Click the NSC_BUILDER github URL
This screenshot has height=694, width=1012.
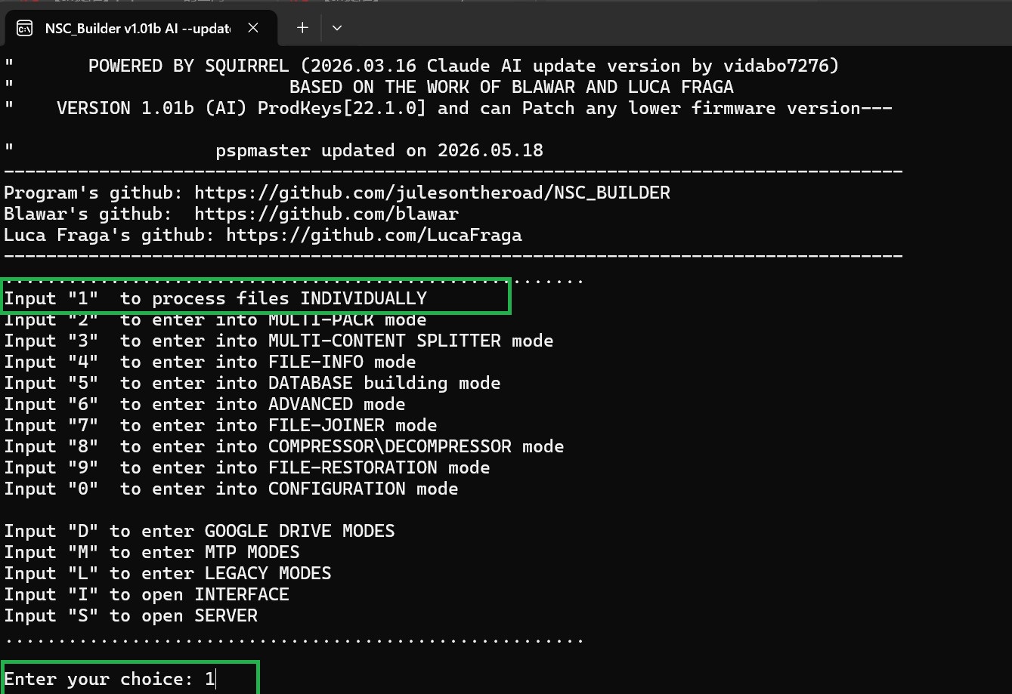pyautogui.click(x=432, y=193)
